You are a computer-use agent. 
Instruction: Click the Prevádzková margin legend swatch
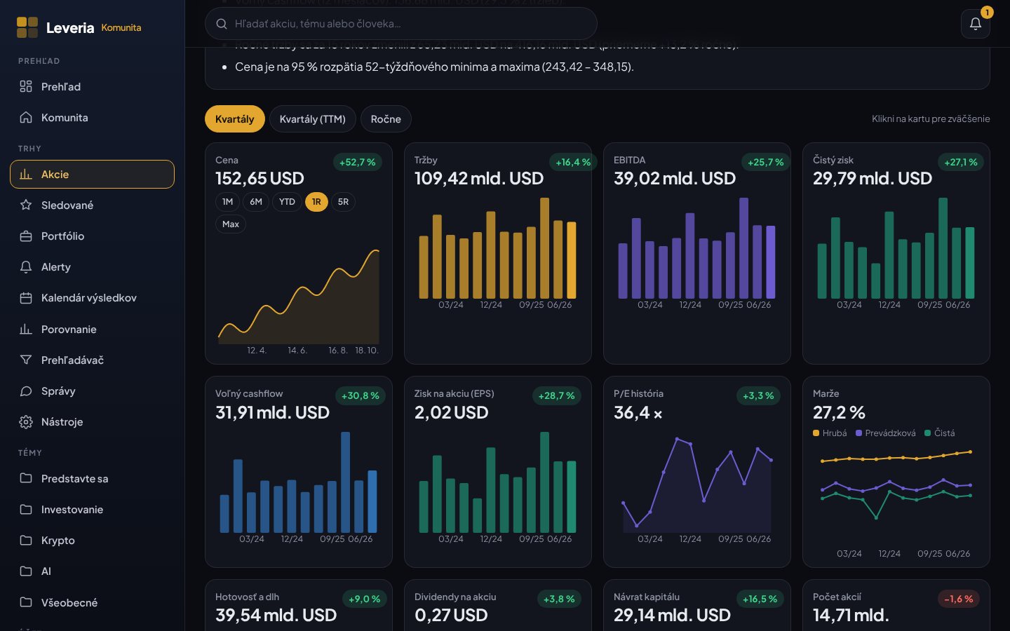pyautogui.click(x=859, y=433)
